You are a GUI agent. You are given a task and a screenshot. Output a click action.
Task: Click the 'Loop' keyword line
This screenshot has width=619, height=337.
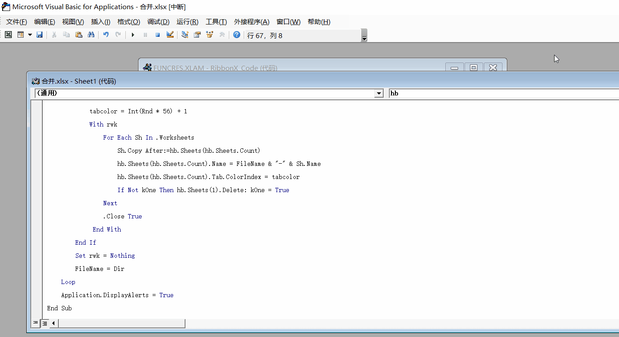(x=68, y=282)
